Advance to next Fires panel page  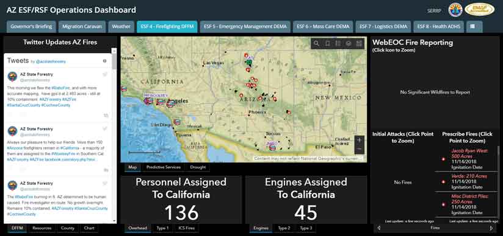(x=491, y=228)
